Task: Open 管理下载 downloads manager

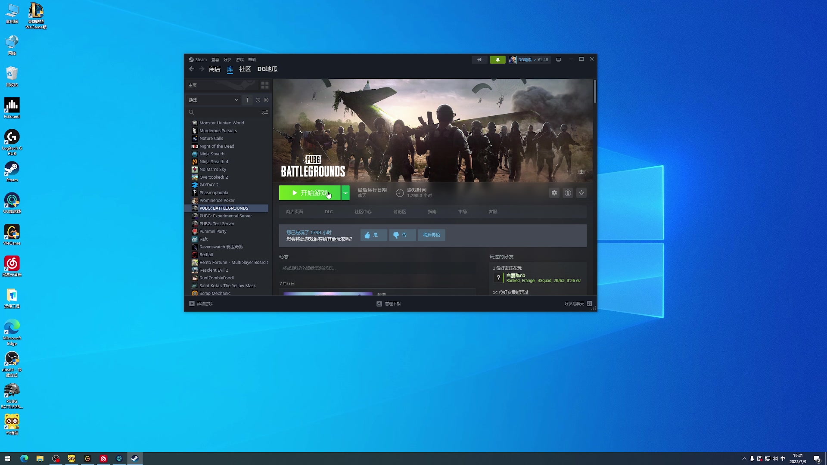Action: (389, 304)
